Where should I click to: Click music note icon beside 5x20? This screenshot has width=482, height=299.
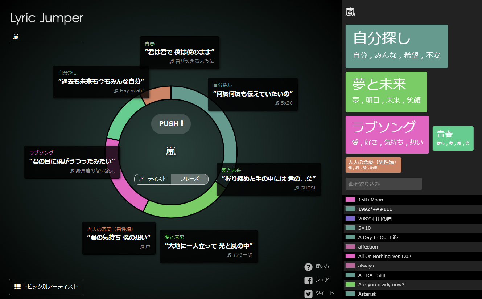click(277, 103)
